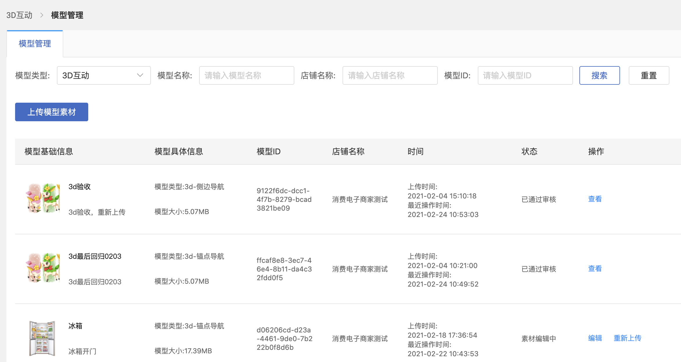Click 查看 for 3d验收 model
681x362 pixels.
[595, 199]
